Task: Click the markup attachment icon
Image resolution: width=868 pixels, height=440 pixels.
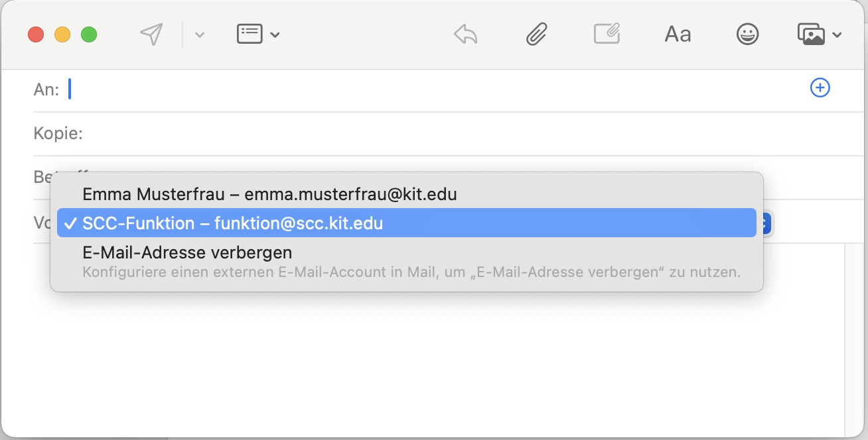Action: point(607,34)
